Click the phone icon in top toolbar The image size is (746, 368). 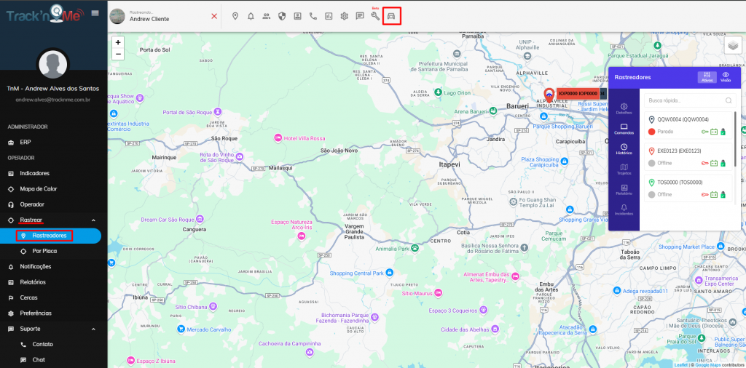313,16
